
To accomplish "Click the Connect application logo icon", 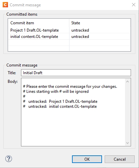I will (5, 5).
